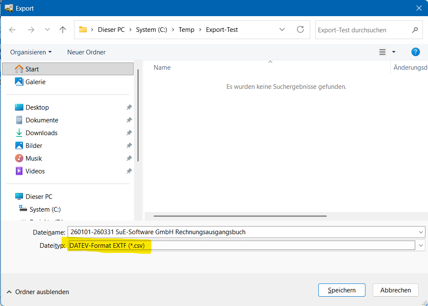Select Musik in the navigation pane
Image resolution: width=428 pixels, height=306 pixels.
pos(34,159)
